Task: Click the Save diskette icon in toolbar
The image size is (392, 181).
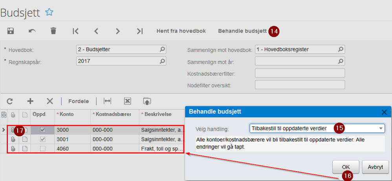Action: pos(11,31)
